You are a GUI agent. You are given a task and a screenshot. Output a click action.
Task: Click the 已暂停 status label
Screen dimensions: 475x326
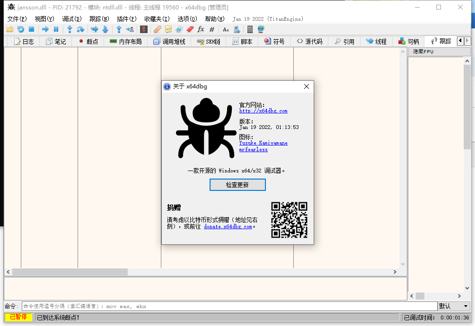click(x=18, y=317)
